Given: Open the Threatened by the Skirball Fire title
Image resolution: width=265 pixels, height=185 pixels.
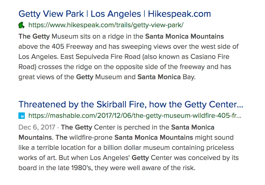Looking at the screenshot, I should click(x=131, y=105).
